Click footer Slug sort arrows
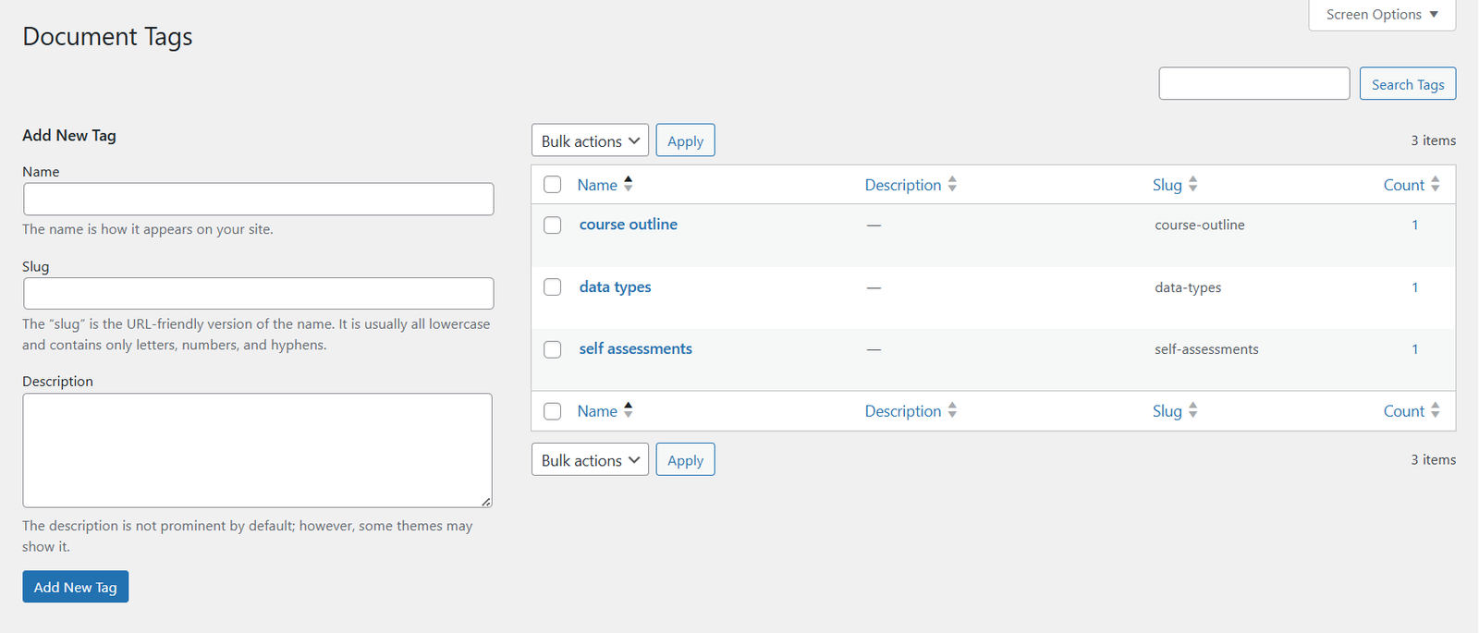1479x633 pixels. pos(1193,410)
